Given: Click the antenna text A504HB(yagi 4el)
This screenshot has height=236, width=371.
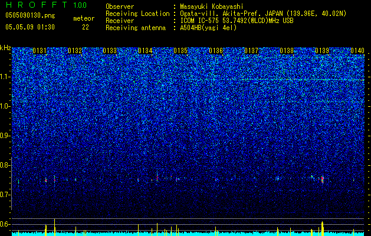Looking at the screenshot, I should click(208, 28).
